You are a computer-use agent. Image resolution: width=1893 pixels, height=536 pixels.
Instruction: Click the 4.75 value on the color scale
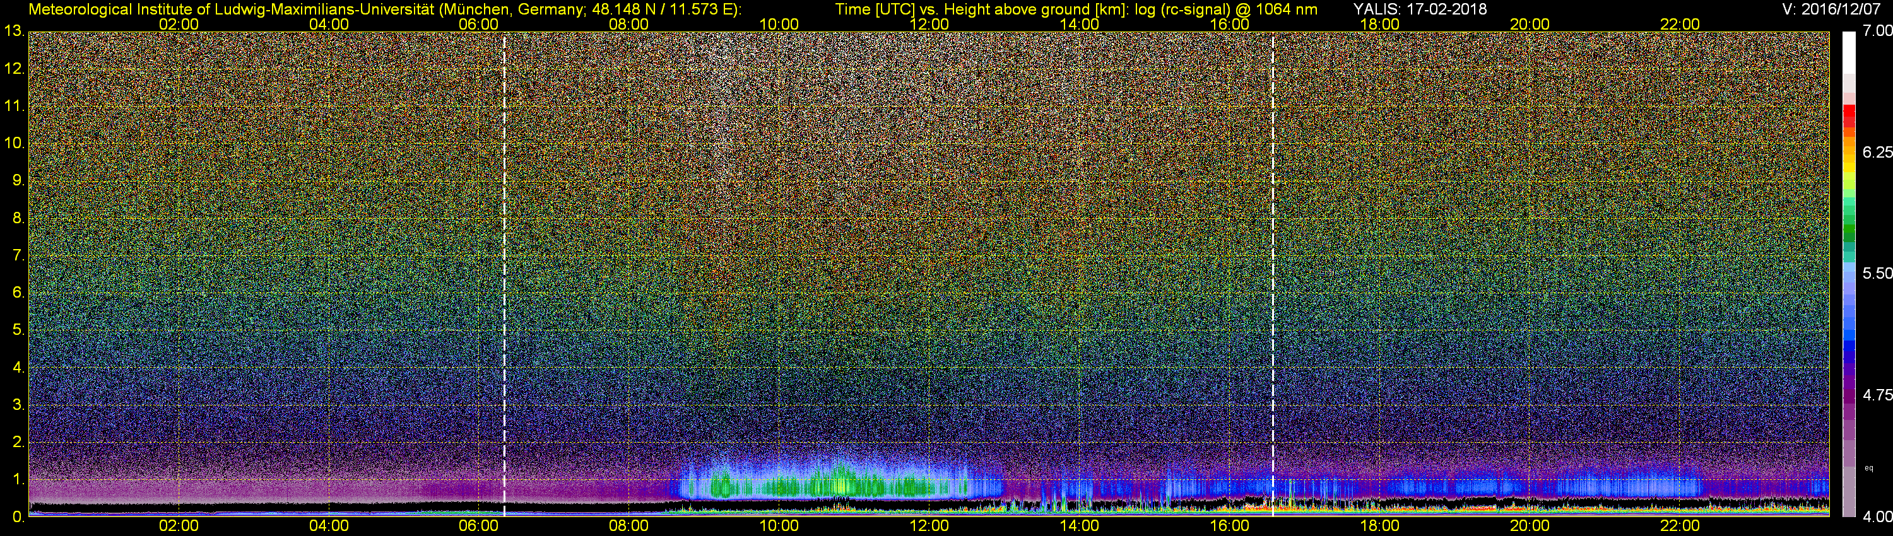[1878, 395]
